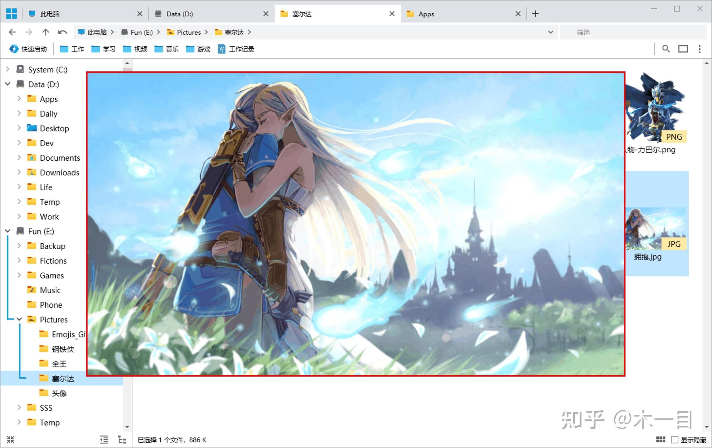
Task: Open the three-dot more options menu
Action: click(700, 49)
